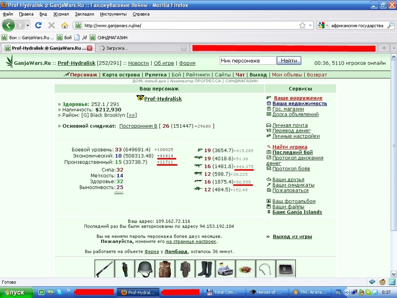Switch to Total Commander taskbar button
Screen dimensions: 397x298
click(224, 292)
